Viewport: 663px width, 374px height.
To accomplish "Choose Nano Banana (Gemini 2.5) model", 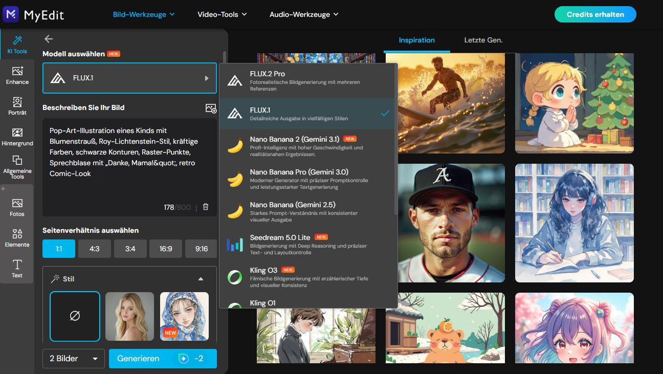I will [x=307, y=212].
